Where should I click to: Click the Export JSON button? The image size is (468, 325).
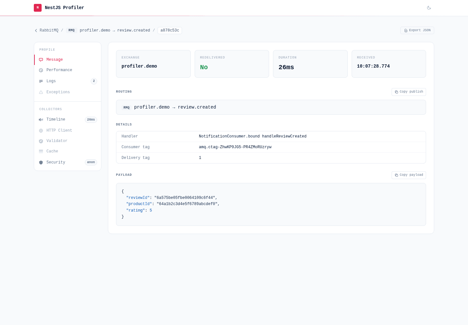pyautogui.click(x=417, y=30)
